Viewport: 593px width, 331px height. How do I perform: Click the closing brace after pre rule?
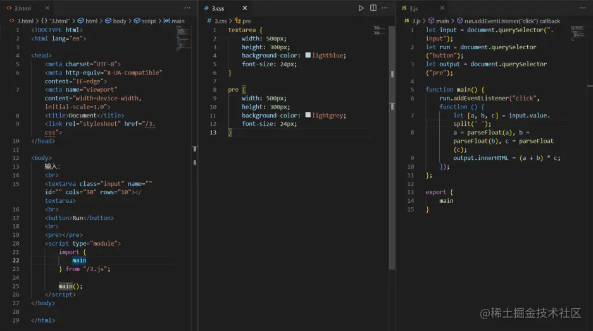(x=230, y=133)
